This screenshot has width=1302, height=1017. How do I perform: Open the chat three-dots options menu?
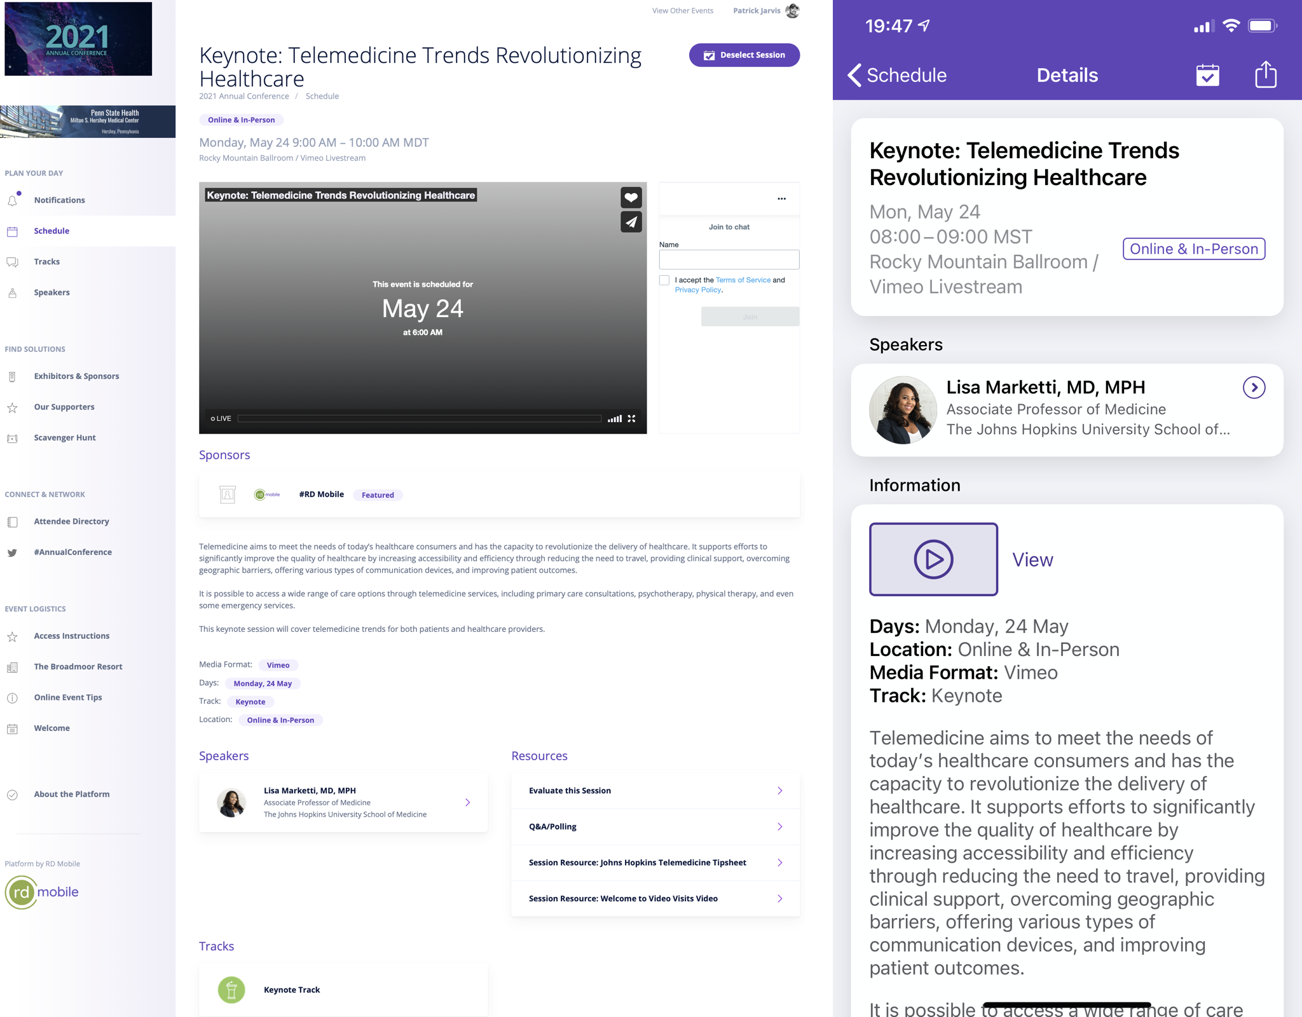point(781,199)
